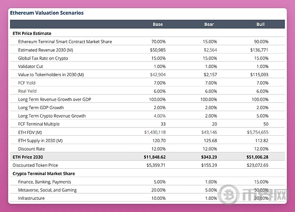Click the 'Validator Cut' row label
The width and height of the screenshot is (295, 212).
tap(30, 66)
